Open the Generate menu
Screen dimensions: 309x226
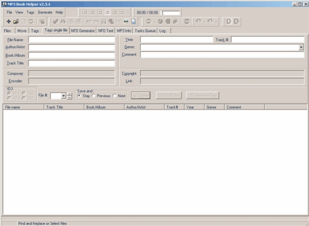tap(45, 12)
